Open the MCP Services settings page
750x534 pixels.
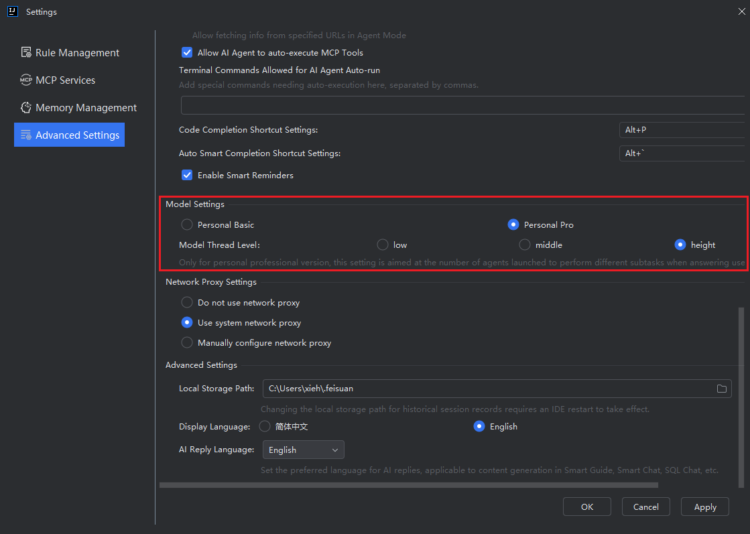(x=65, y=80)
